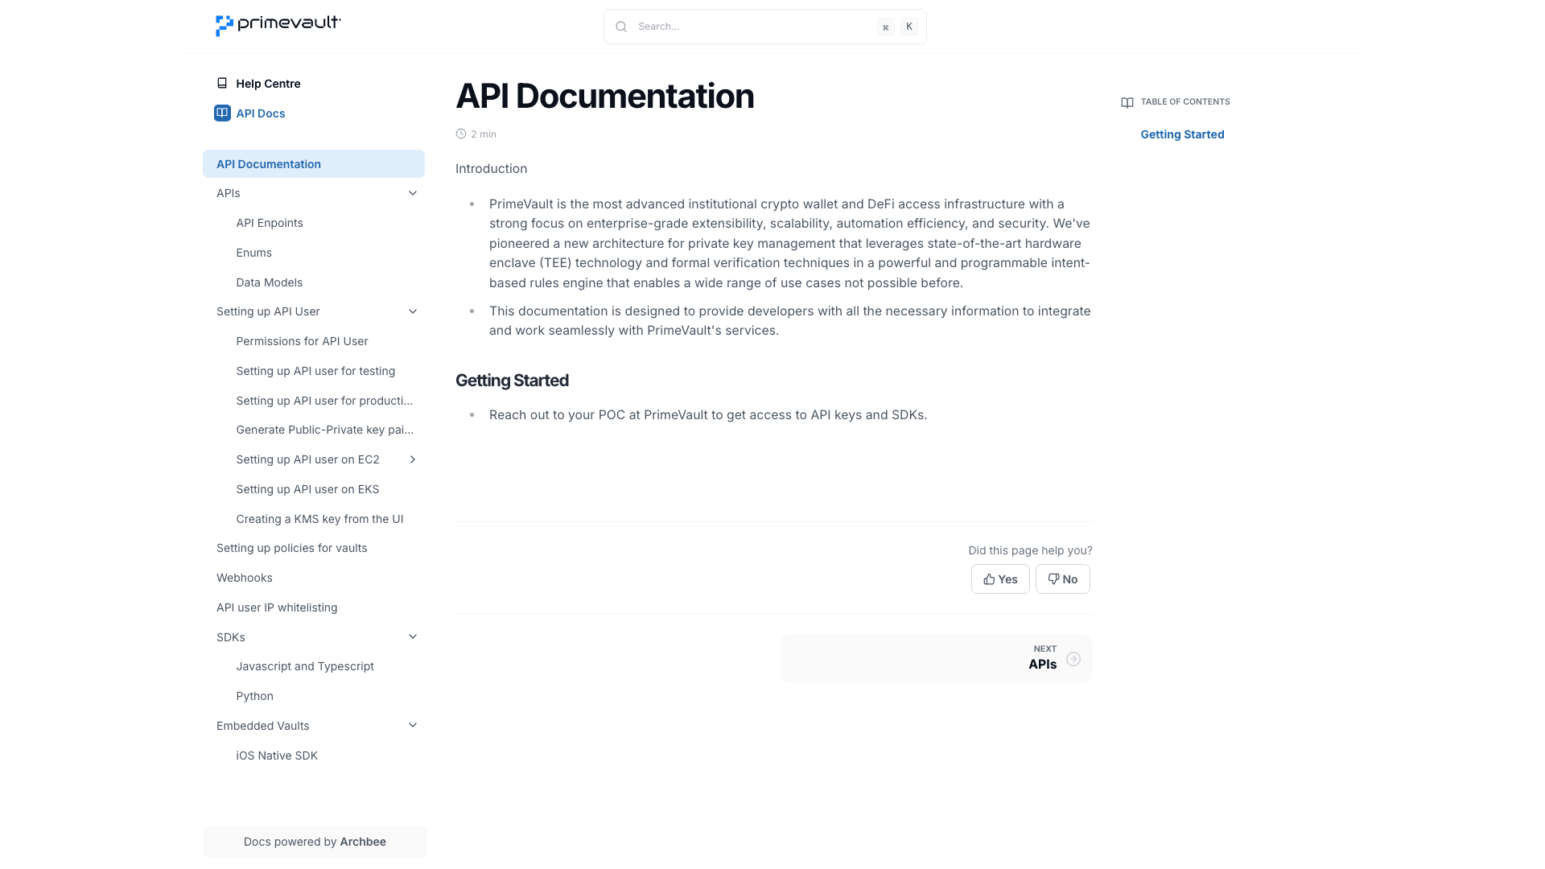
Task: Select the Help Centre book icon
Action: coord(221,82)
